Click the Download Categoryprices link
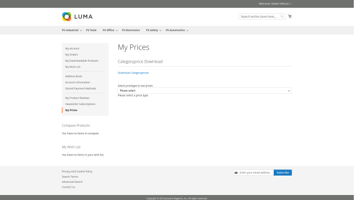The height and width of the screenshot is (200, 356). (x=133, y=73)
